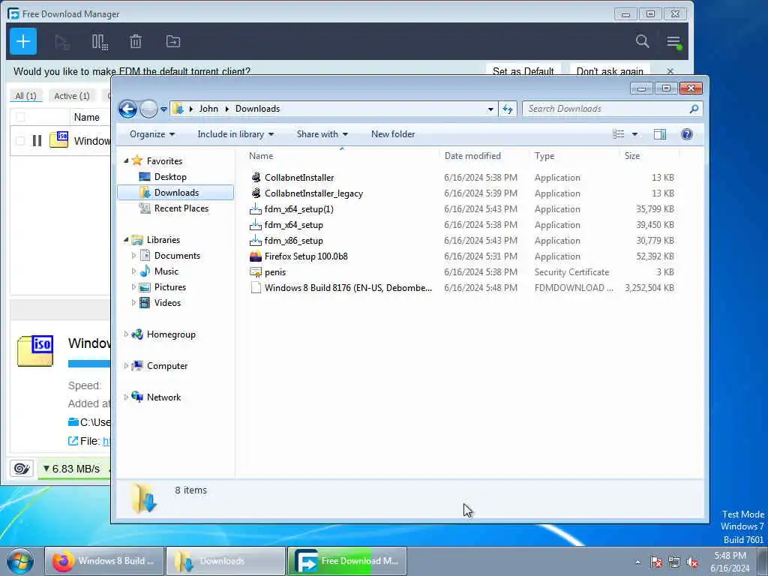Refresh the Downloads folder view
Image resolution: width=768 pixels, height=576 pixels.
[x=508, y=109]
